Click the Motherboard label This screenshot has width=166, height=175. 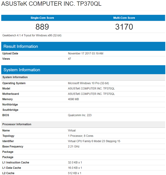10,94
